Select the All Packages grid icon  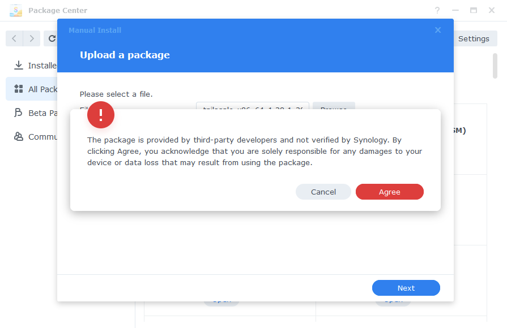[19, 89]
